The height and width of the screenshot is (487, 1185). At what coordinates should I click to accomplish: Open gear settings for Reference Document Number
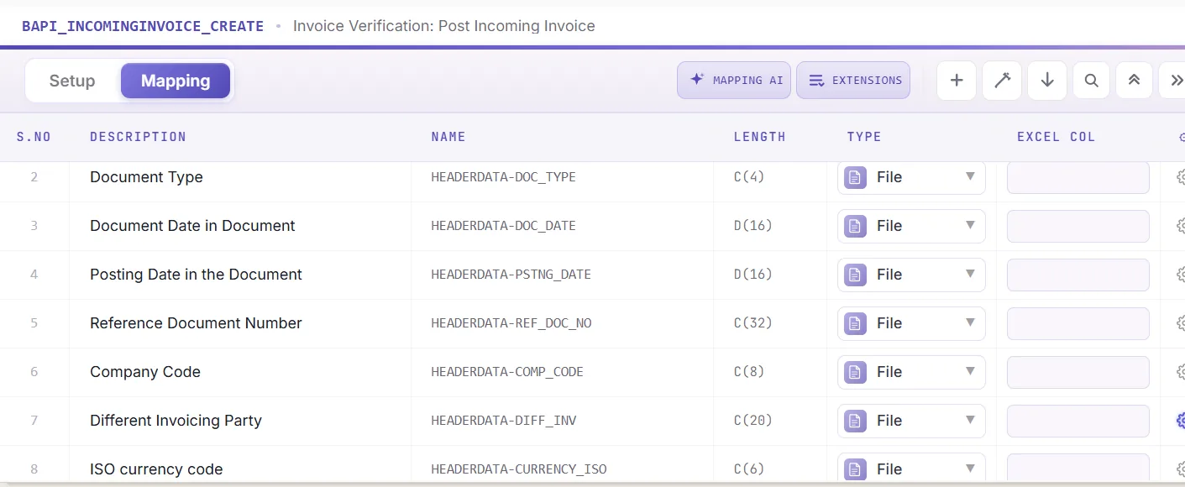pos(1180,323)
